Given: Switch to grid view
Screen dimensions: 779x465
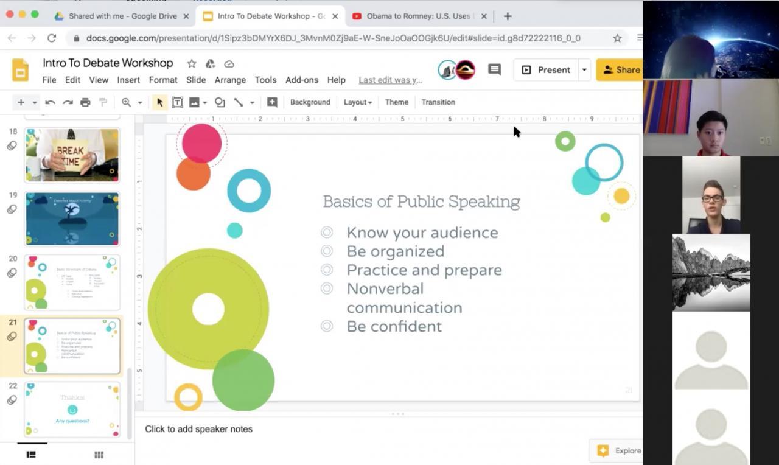Looking at the screenshot, I should (x=99, y=455).
